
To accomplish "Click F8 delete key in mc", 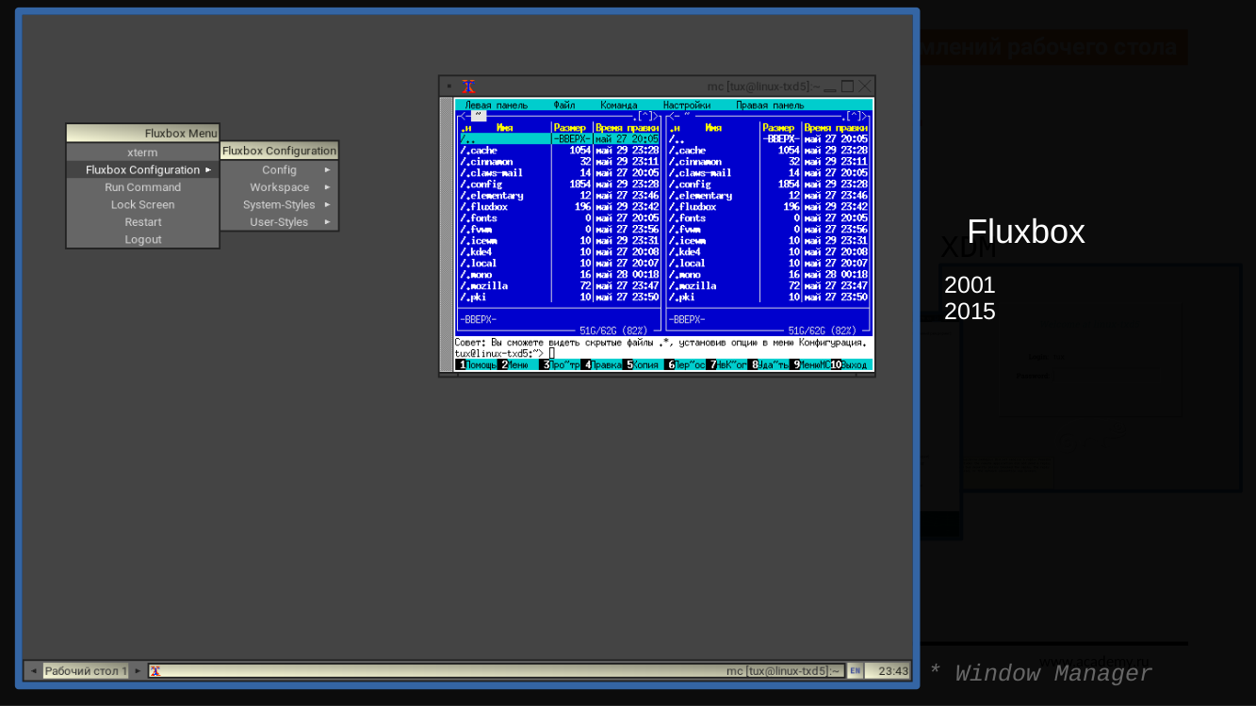I will 768,364.
